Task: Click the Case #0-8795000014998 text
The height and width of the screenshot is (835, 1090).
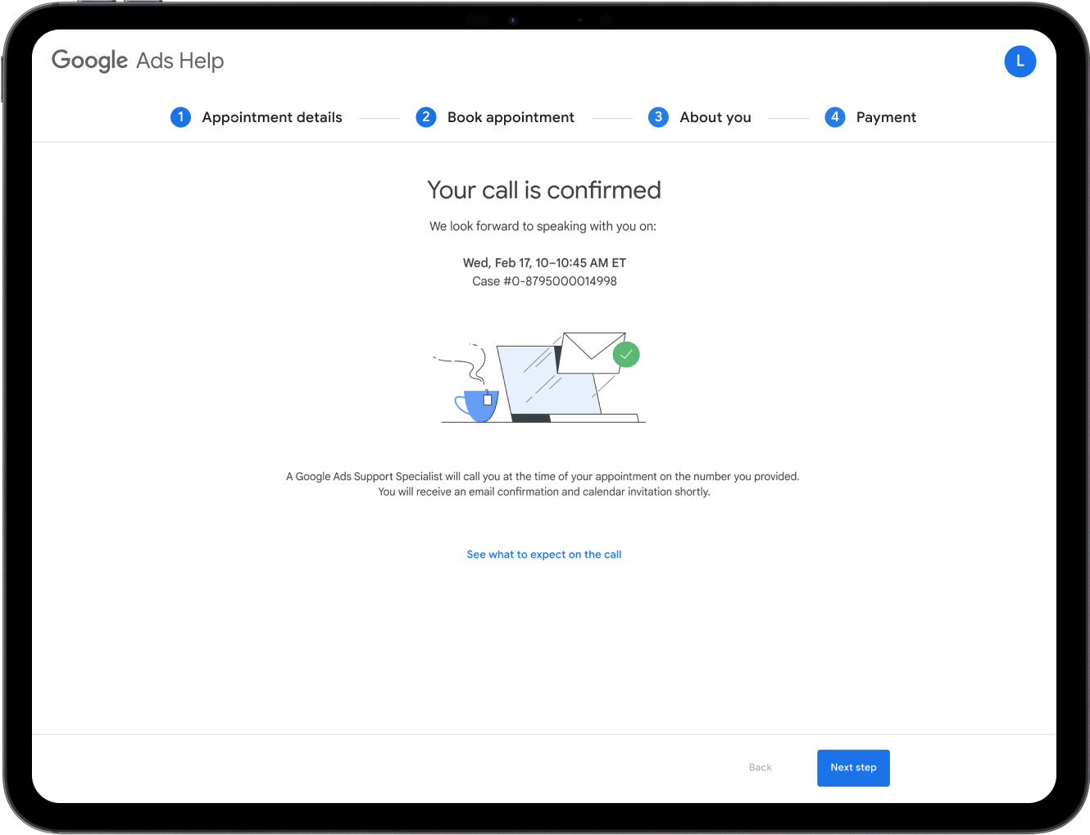Action: click(x=544, y=281)
